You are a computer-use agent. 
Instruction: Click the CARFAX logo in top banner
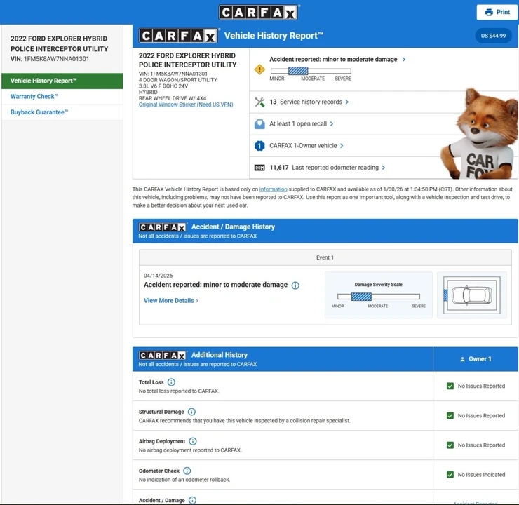[258, 13]
